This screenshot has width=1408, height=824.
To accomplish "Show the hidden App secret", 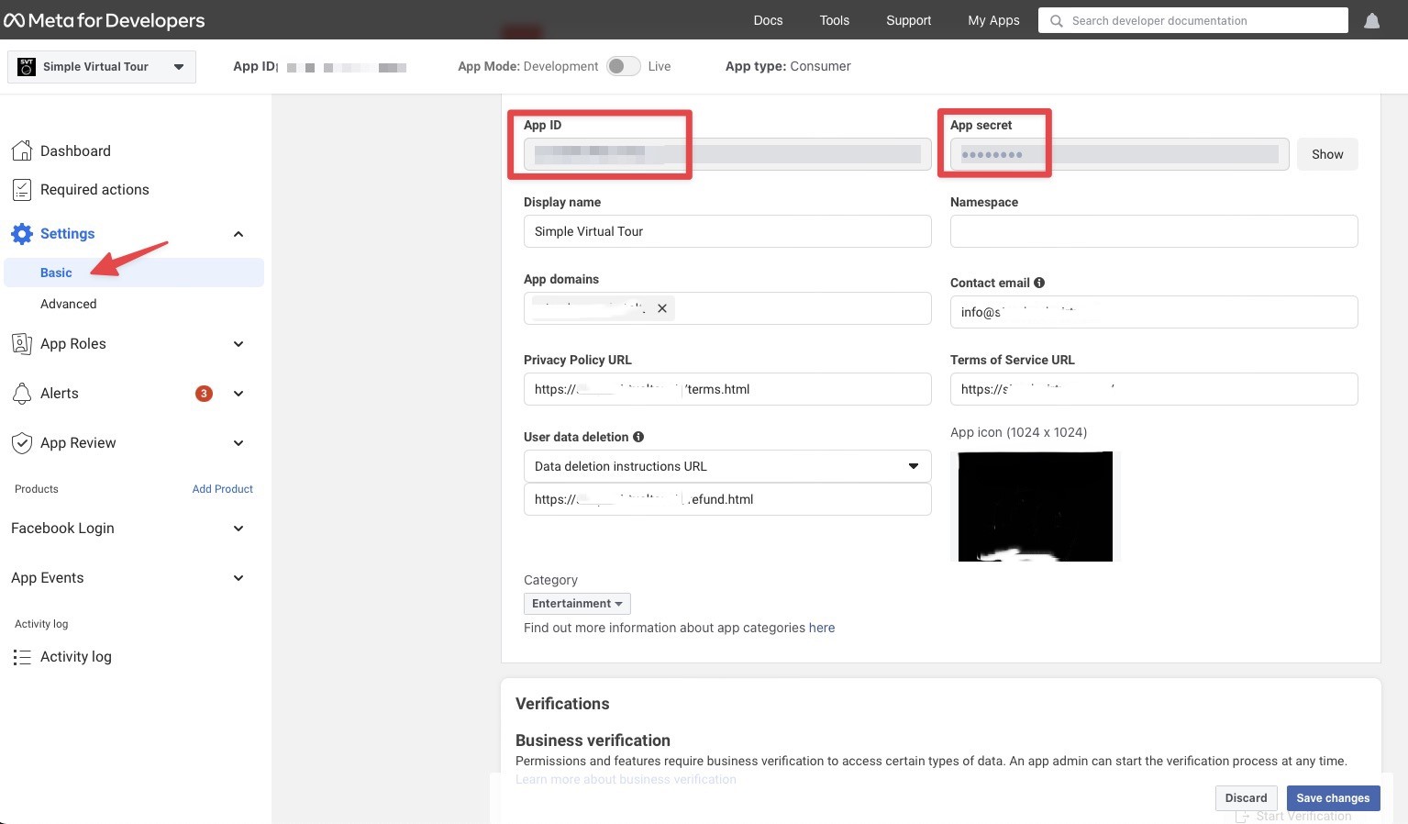I will [1326, 153].
